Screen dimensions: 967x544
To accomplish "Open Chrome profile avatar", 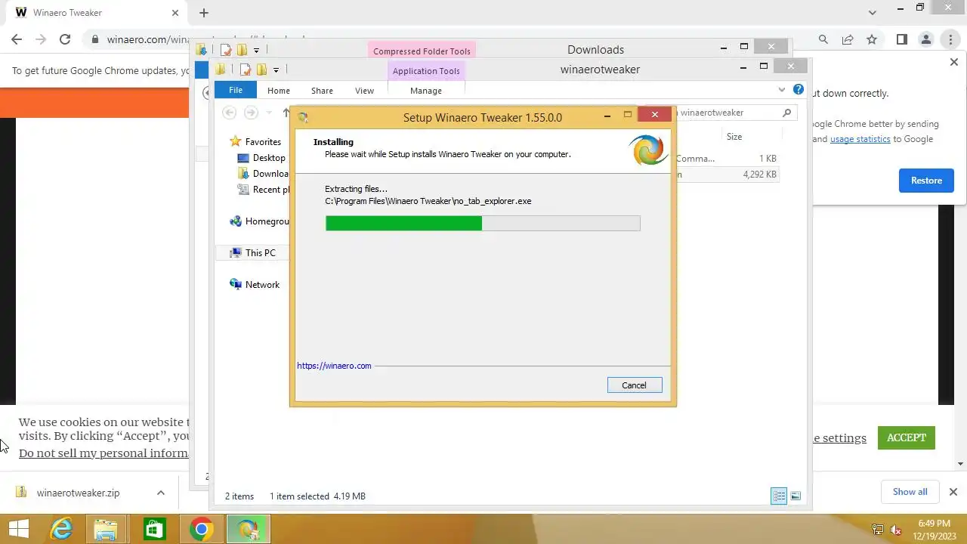I will click(926, 39).
